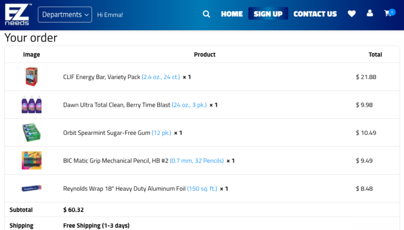This screenshot has width=404, height=230.
Task: Select the $ 10.49 total value
Action: [x=366, y=133]
